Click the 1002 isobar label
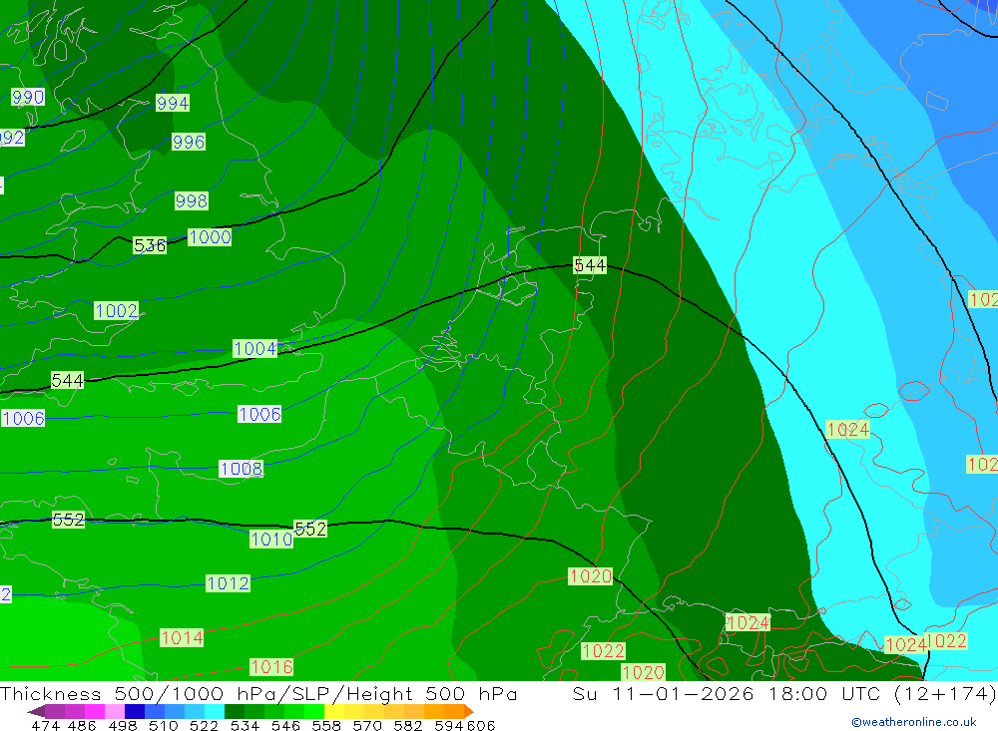 (117, 310)
